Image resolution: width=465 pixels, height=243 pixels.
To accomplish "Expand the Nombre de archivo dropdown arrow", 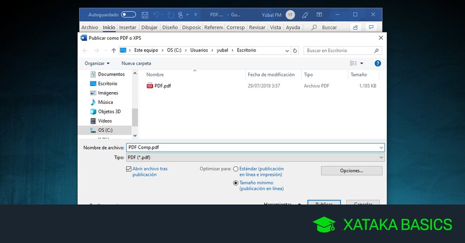I will click(381, 147).
